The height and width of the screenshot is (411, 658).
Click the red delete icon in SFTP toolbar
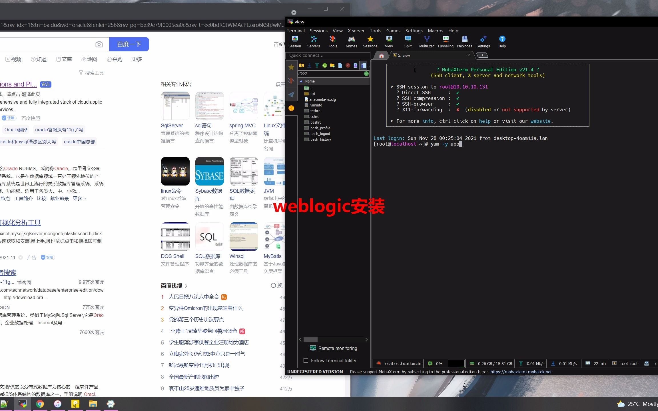(x=348, y=65)
